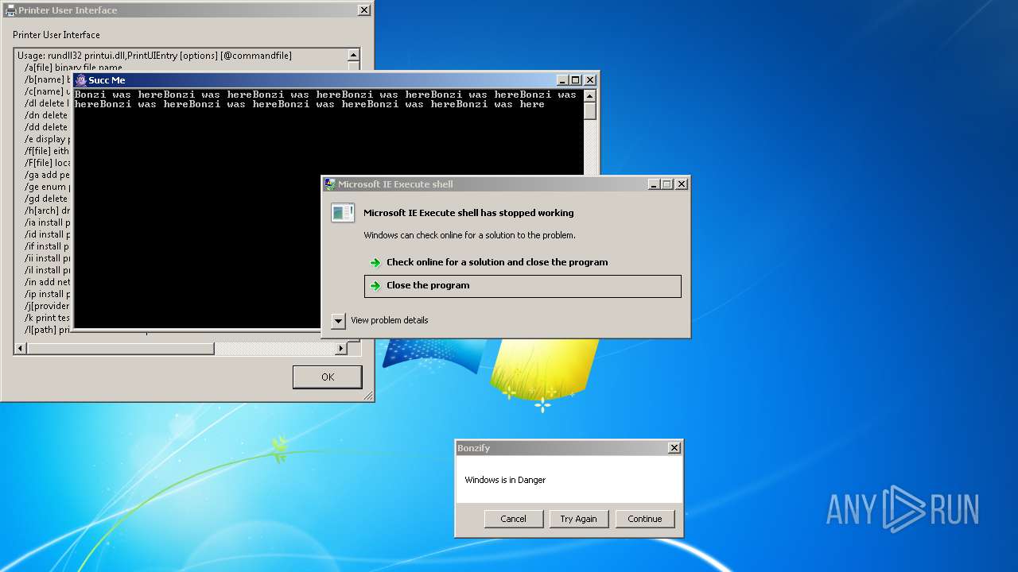Close the Succ Me console window
Screen dimensions: 1018x572
tap(590, 80)
